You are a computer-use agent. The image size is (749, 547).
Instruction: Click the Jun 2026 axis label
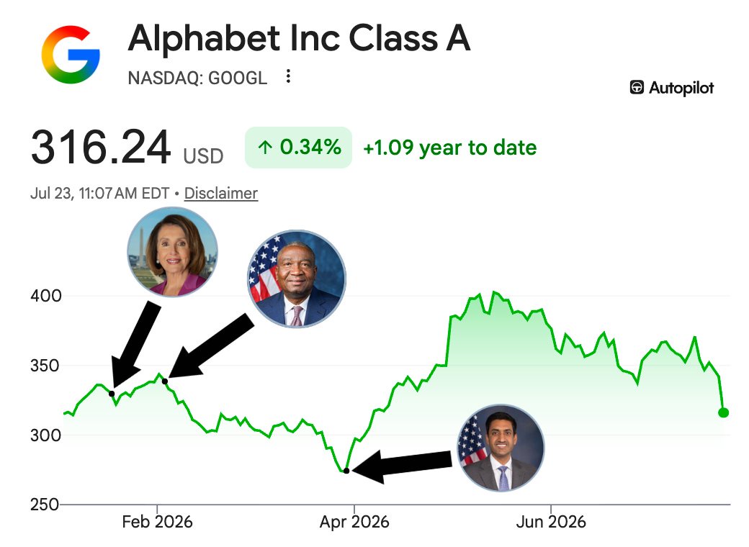[x=551, y=523]
